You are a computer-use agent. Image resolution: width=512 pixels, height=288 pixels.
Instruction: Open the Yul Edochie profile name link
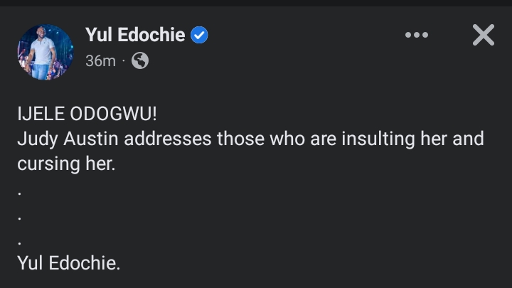(136, 35)
